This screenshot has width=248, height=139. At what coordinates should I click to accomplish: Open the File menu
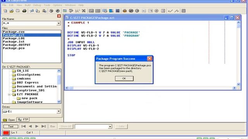(x=4, y=5)
